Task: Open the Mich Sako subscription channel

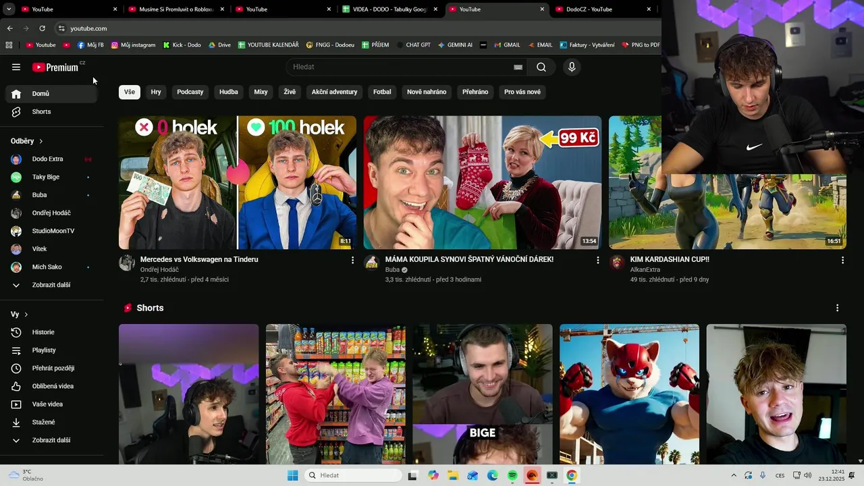Action: [x=51, y=267]
